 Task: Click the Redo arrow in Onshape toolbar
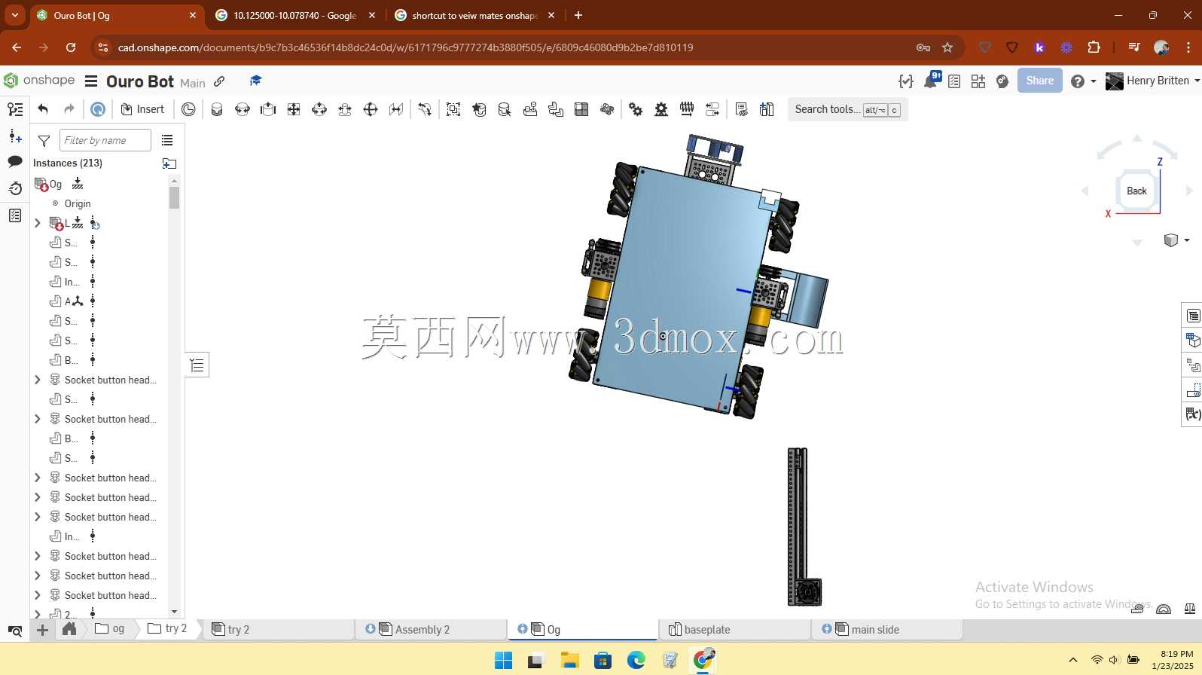coord(69,109)
